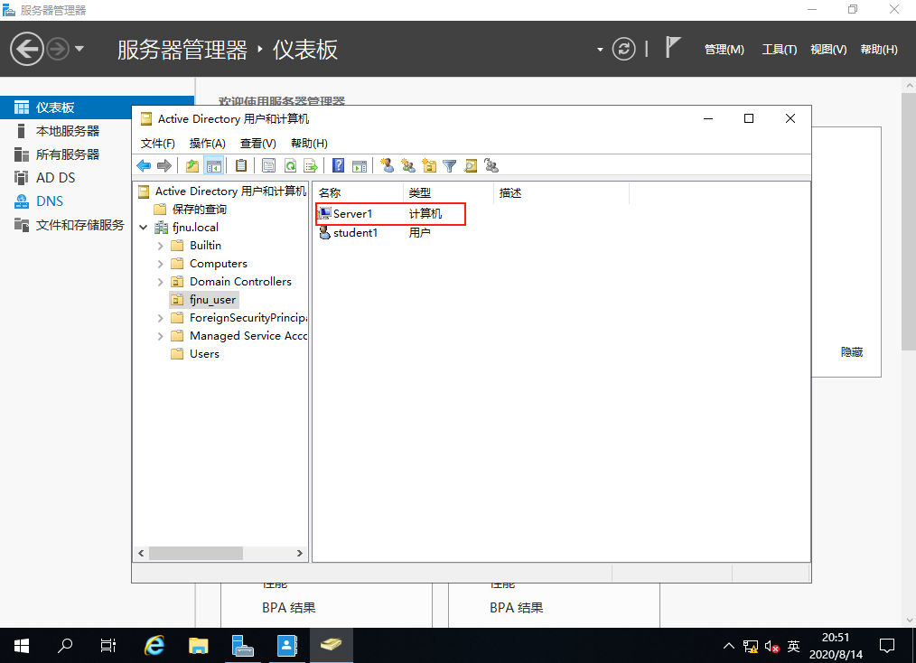This screenshot has width=916, height=663.
Task: Toggle the action pane toolbar icon
Action: pos(360,166)
